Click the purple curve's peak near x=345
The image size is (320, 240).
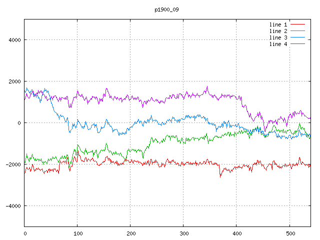coord(207,87)
